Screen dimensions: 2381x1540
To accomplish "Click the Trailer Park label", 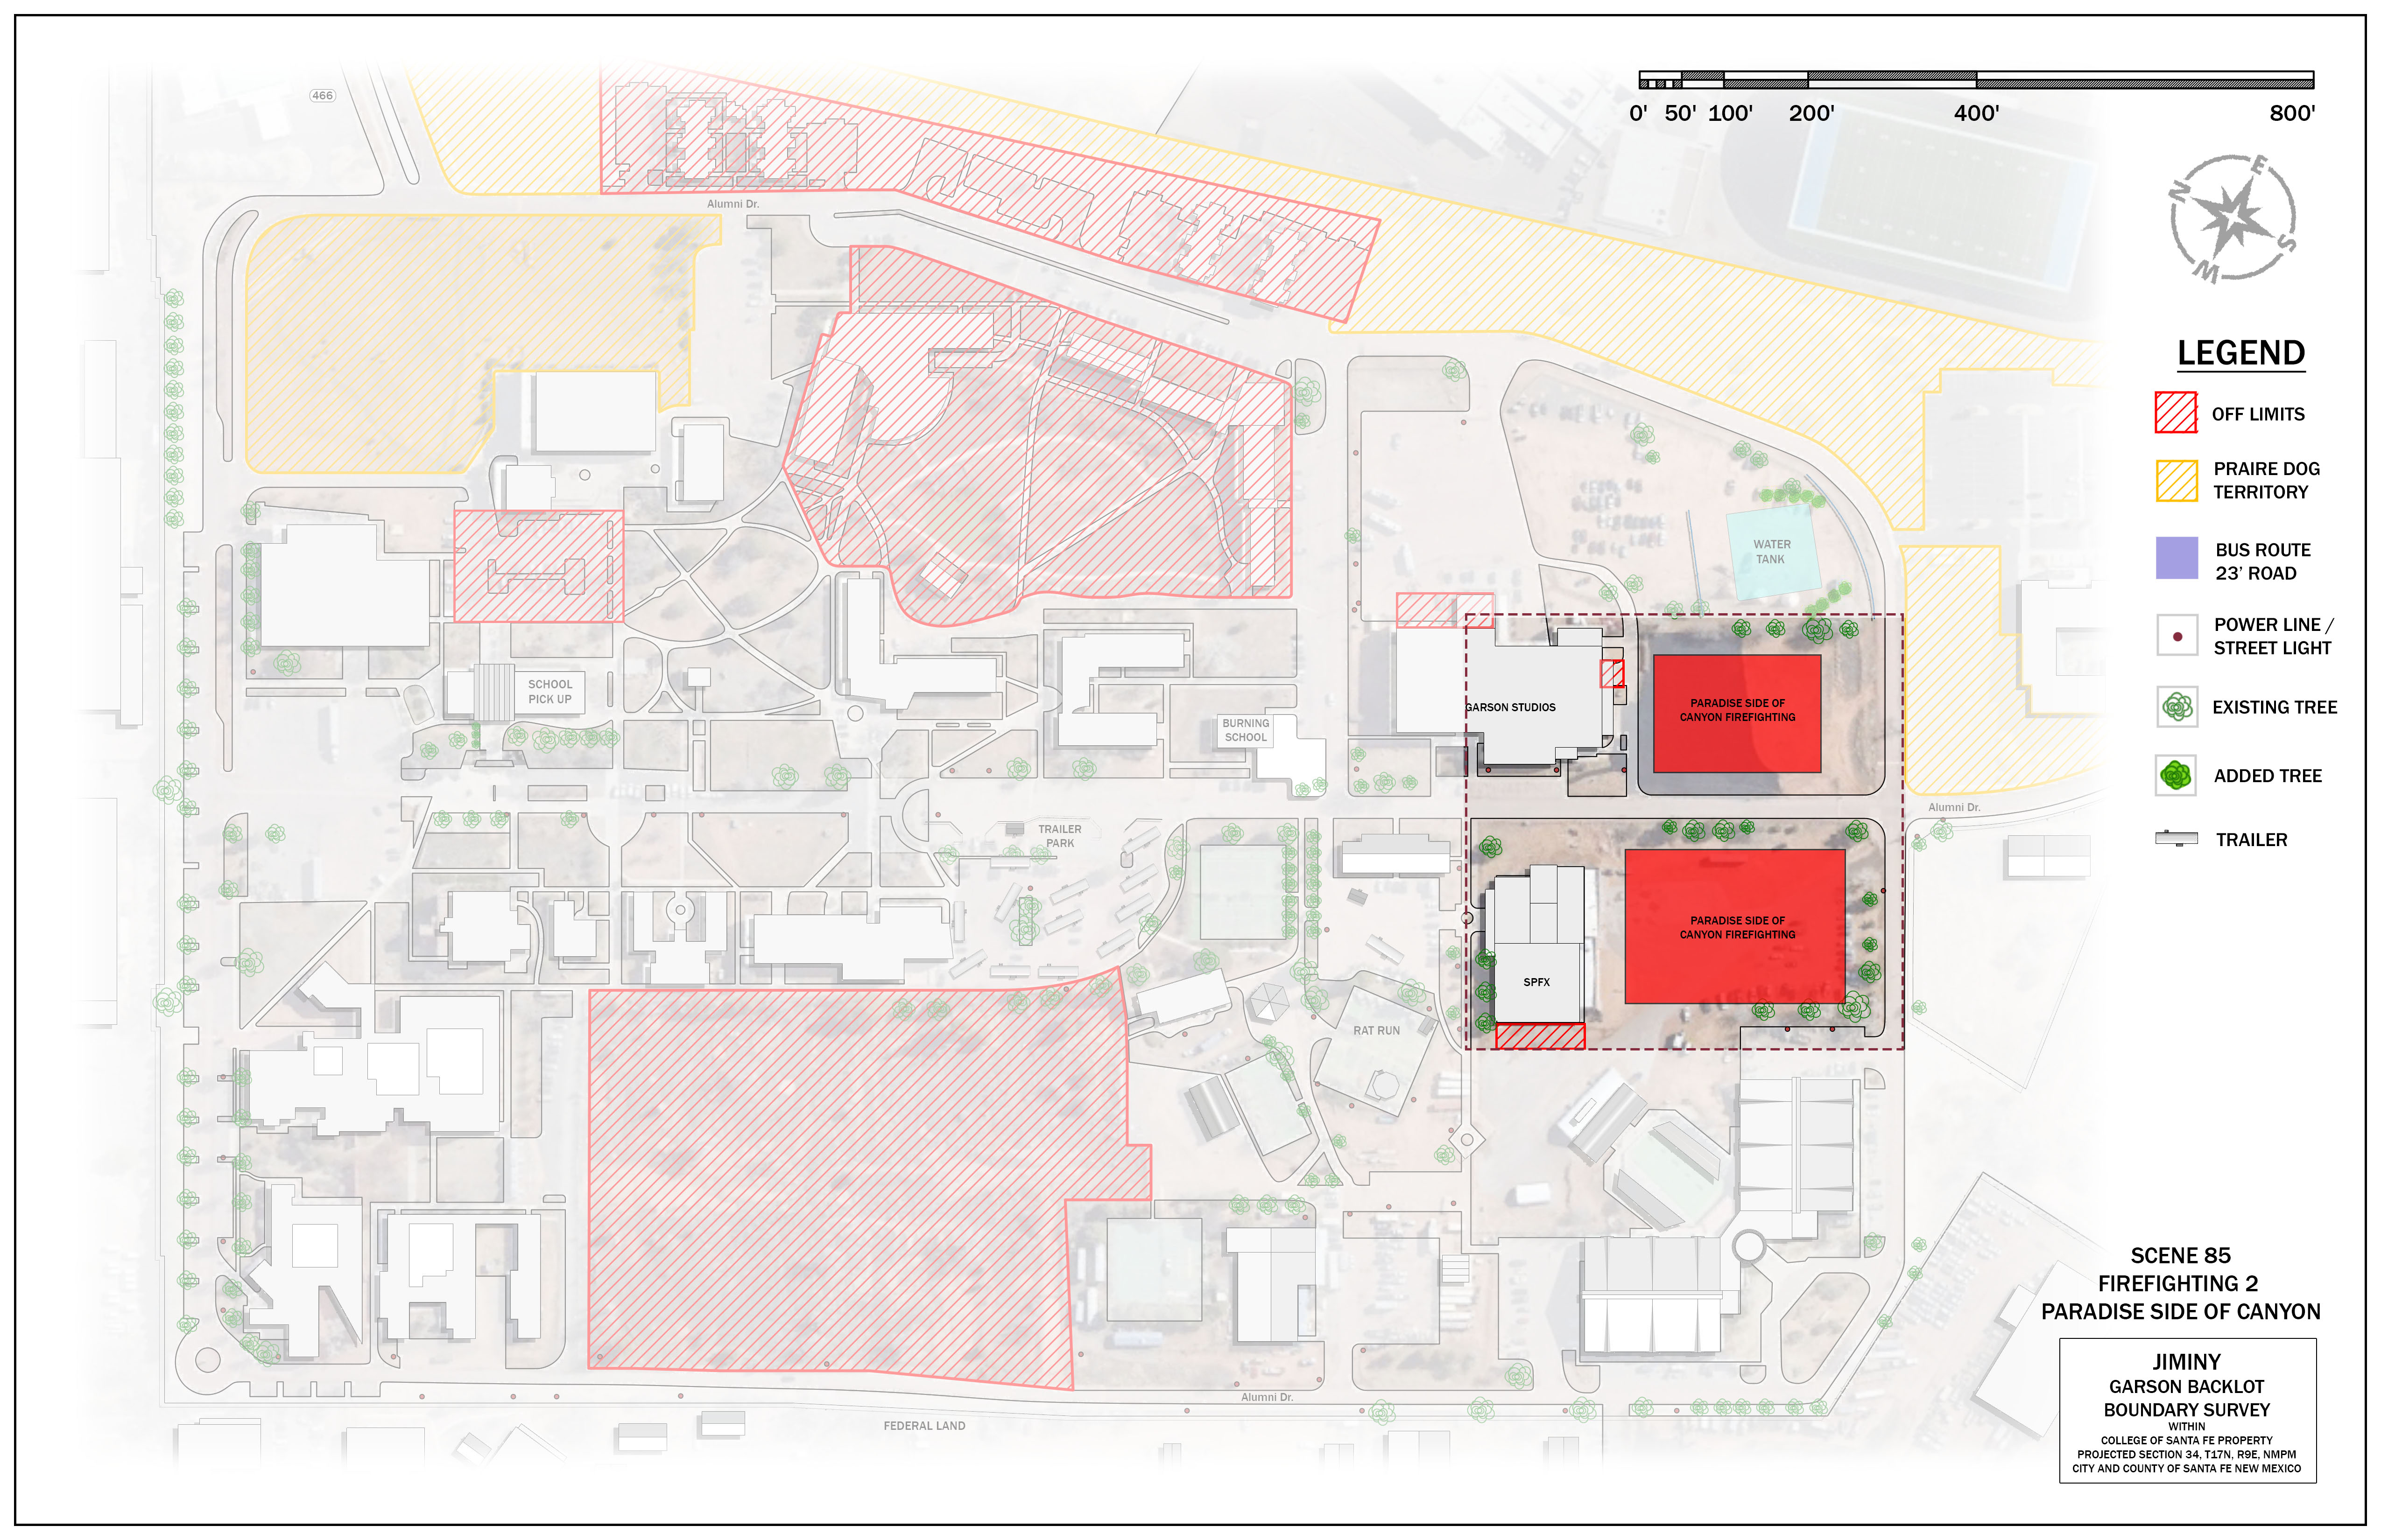I will click(1059, 836).
